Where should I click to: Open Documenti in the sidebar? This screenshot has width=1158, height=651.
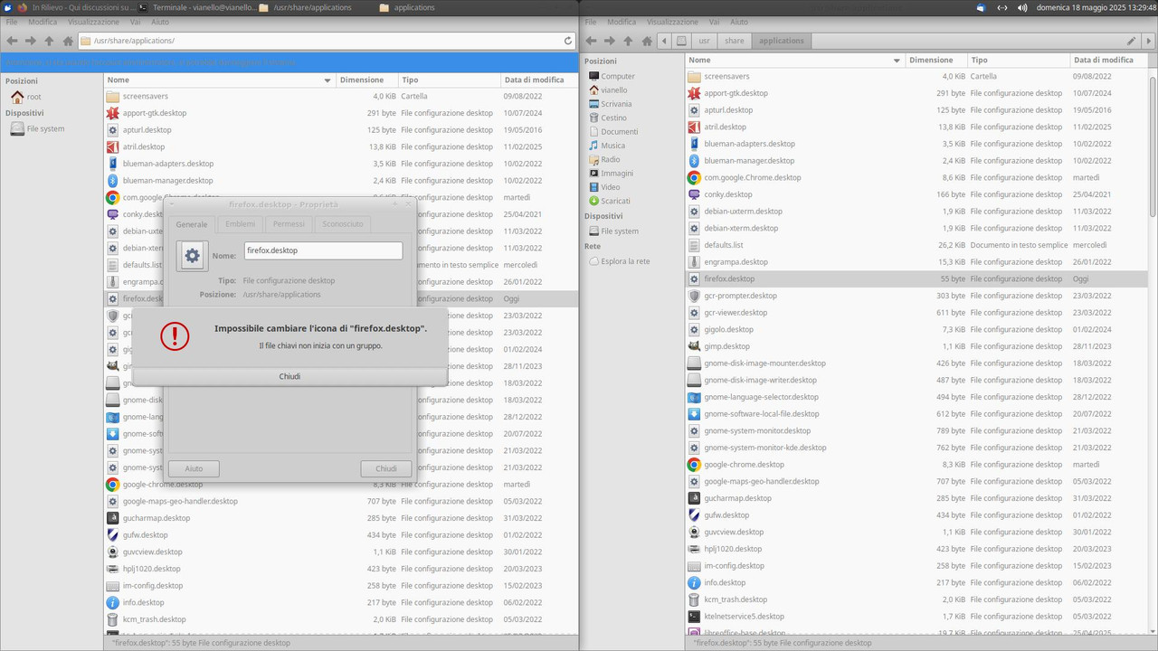(x=619, y=132)
